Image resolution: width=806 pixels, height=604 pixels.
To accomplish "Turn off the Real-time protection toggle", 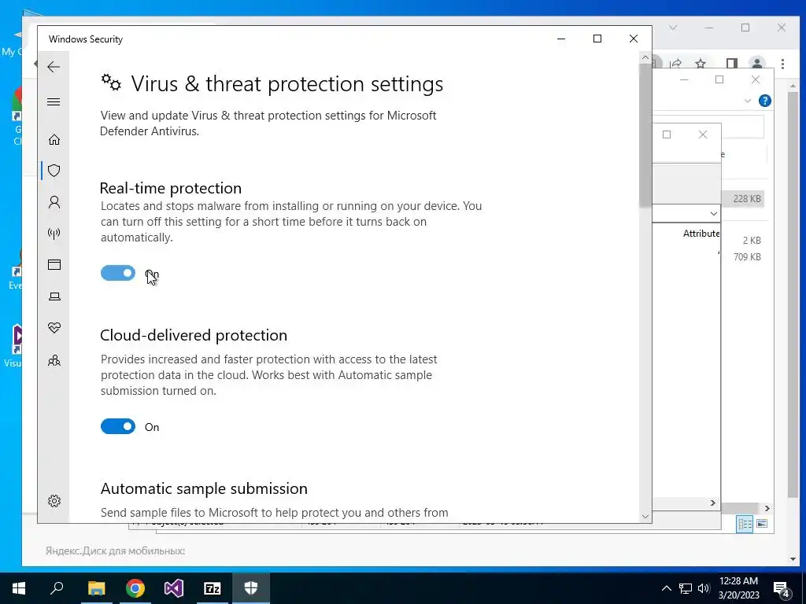I will click(118, 273).
